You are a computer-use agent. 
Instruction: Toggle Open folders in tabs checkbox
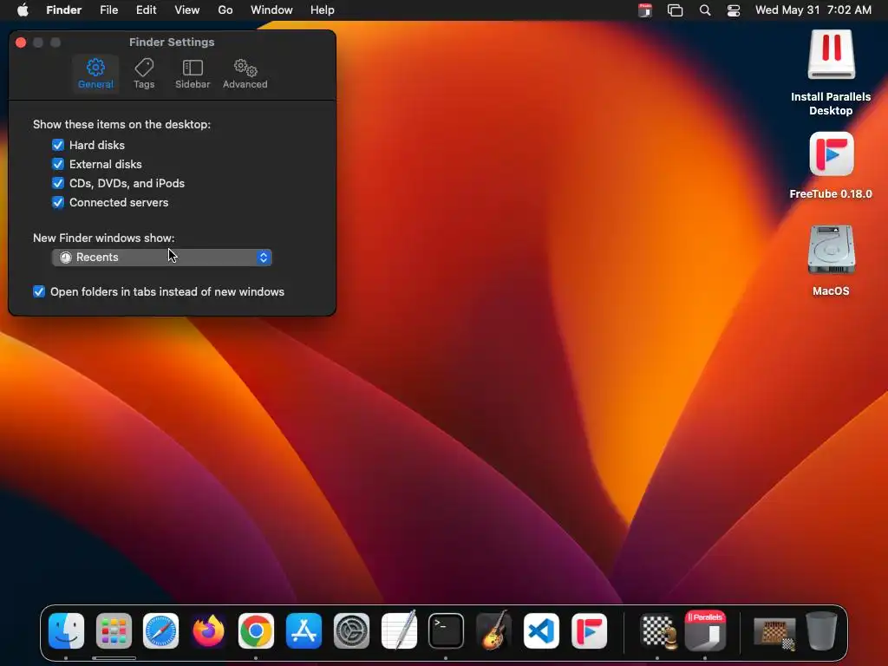click(x=39, y=291)
